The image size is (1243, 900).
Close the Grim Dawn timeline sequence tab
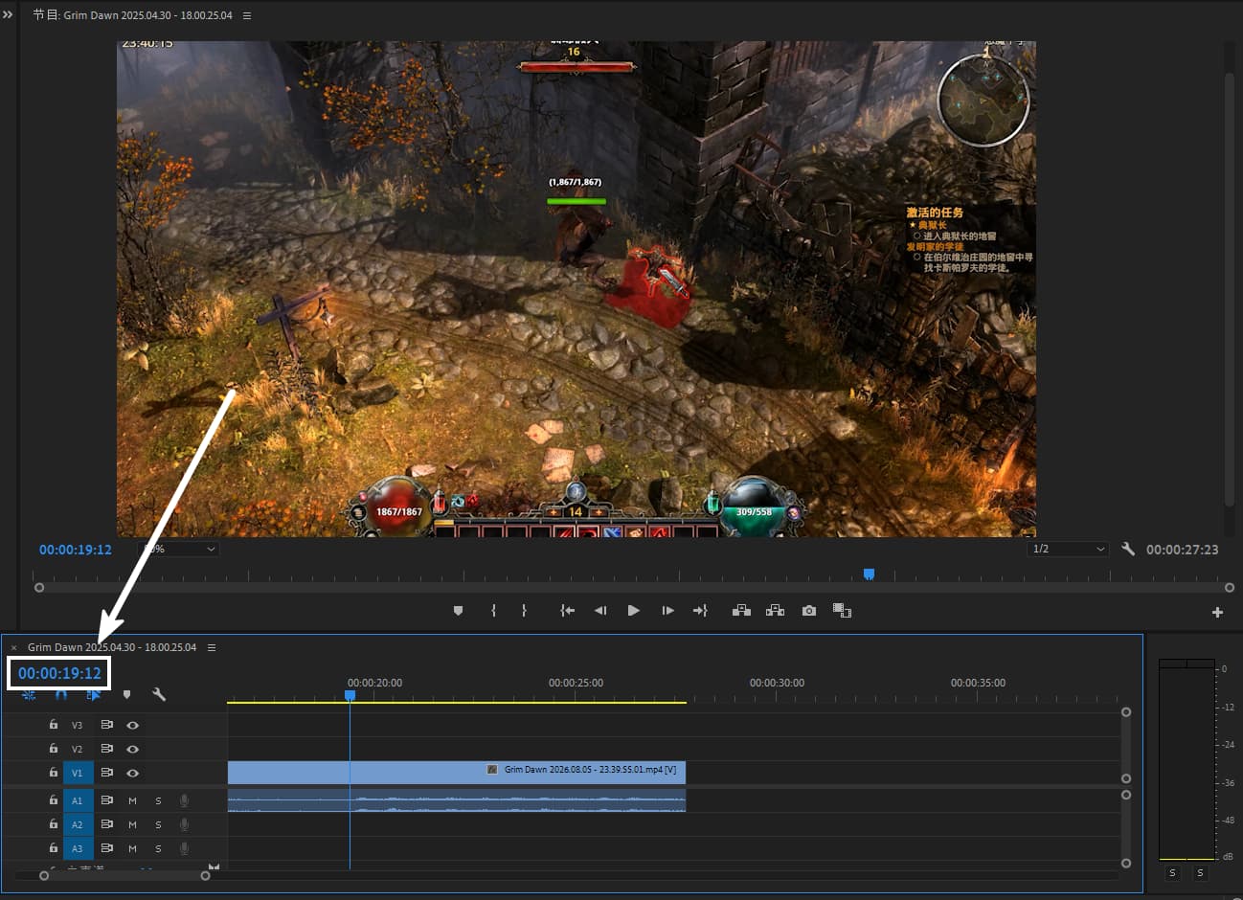[x=13, y=648]
